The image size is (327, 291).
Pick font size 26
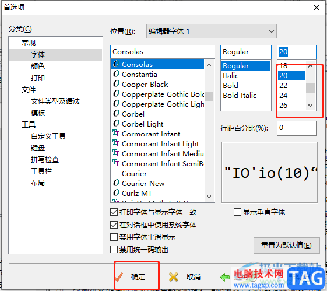pos(292,106)
